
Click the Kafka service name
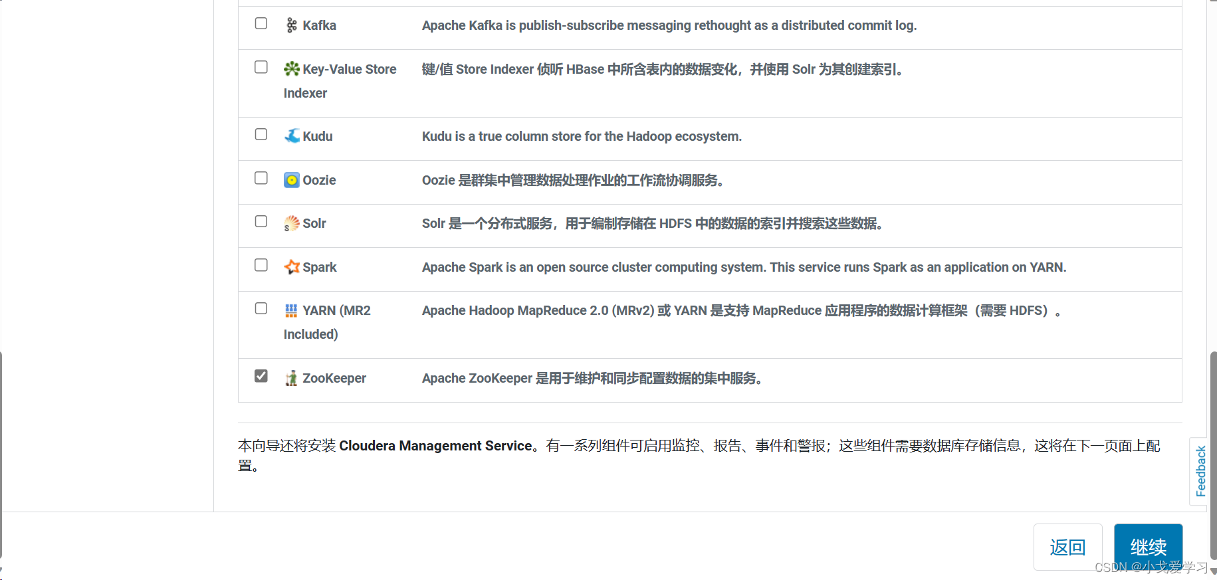pyautogui.click(x=320, y=25)
